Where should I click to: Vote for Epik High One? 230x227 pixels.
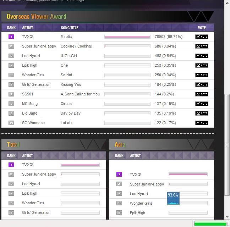pos(202,65)
